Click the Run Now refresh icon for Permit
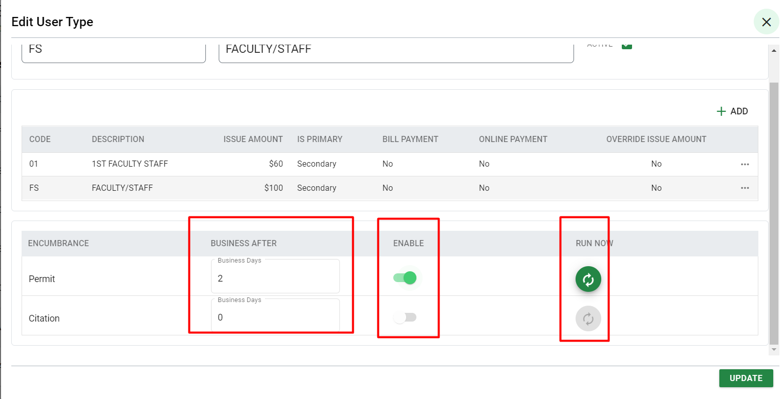The image size is (783, 399). point(588,279)
